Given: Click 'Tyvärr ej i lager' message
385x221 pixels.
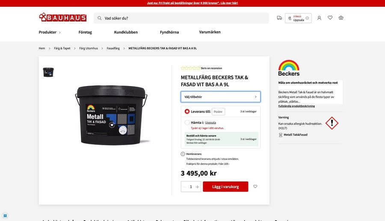Looking at the screenshot, I should click(207, 128).
